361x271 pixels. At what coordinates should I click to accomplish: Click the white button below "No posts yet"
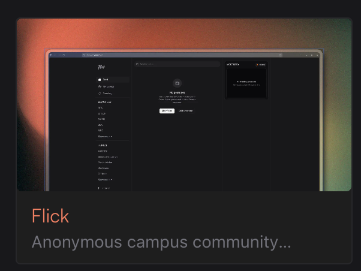click(167, 111)
